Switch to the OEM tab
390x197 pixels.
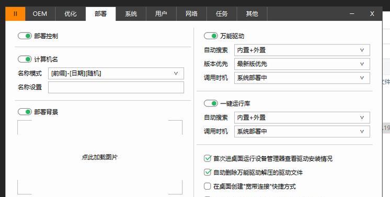[40, 14]
